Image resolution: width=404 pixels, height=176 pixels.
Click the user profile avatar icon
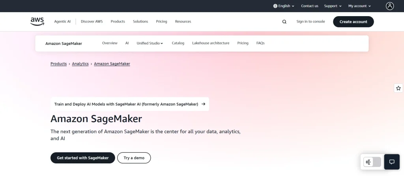[390, 6]
